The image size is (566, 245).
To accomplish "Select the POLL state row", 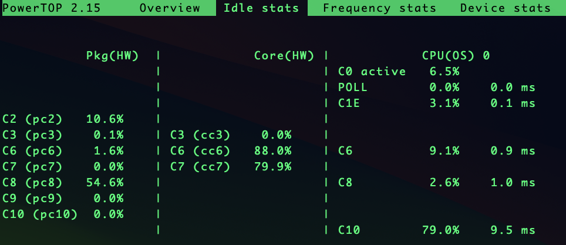I will click(436, 88).
